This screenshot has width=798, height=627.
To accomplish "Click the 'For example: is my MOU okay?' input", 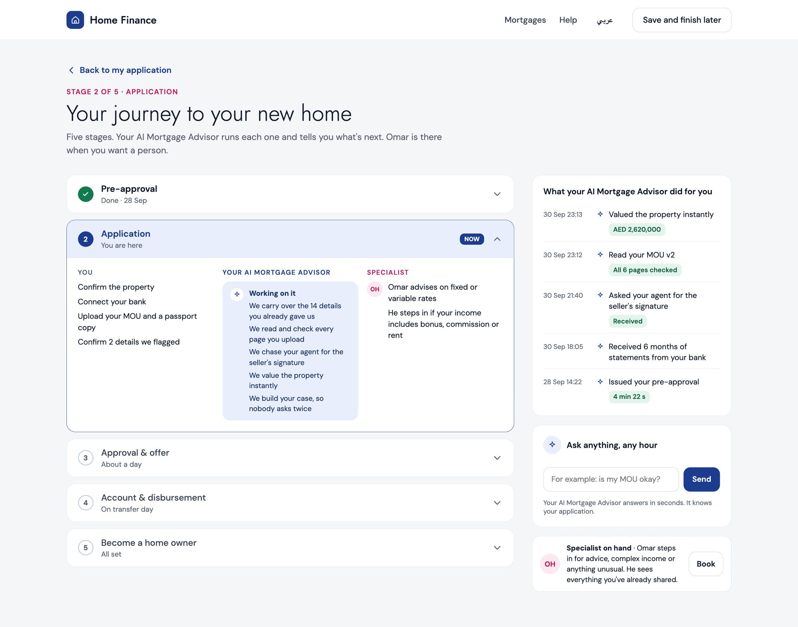I will pyautogui.click(x=611, y=479).
